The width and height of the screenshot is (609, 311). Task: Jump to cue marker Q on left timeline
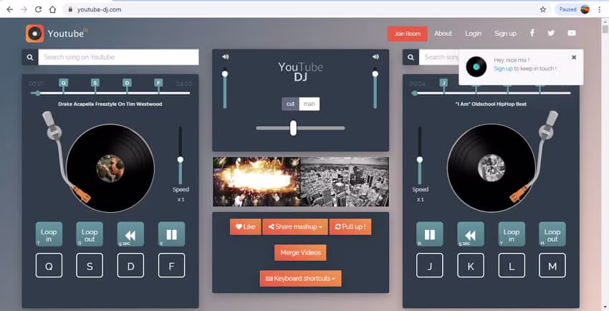(x=63, y=82)
